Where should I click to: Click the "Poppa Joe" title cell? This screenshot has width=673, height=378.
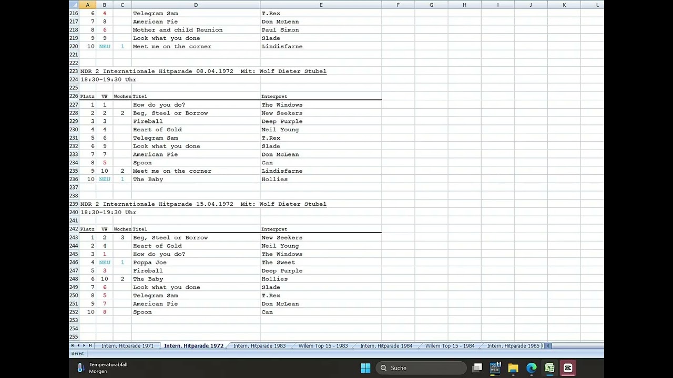tap(150, 262)
